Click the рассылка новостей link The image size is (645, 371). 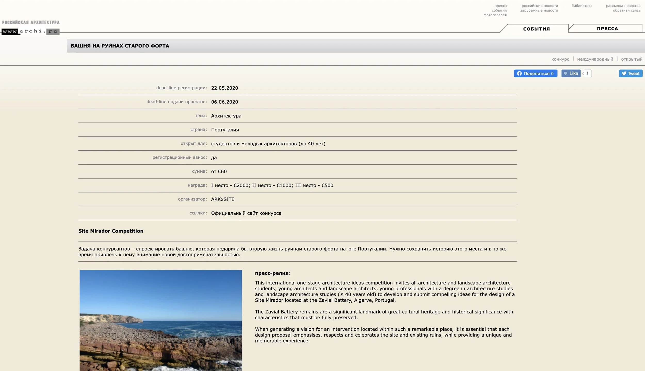(x=623, y=6)
